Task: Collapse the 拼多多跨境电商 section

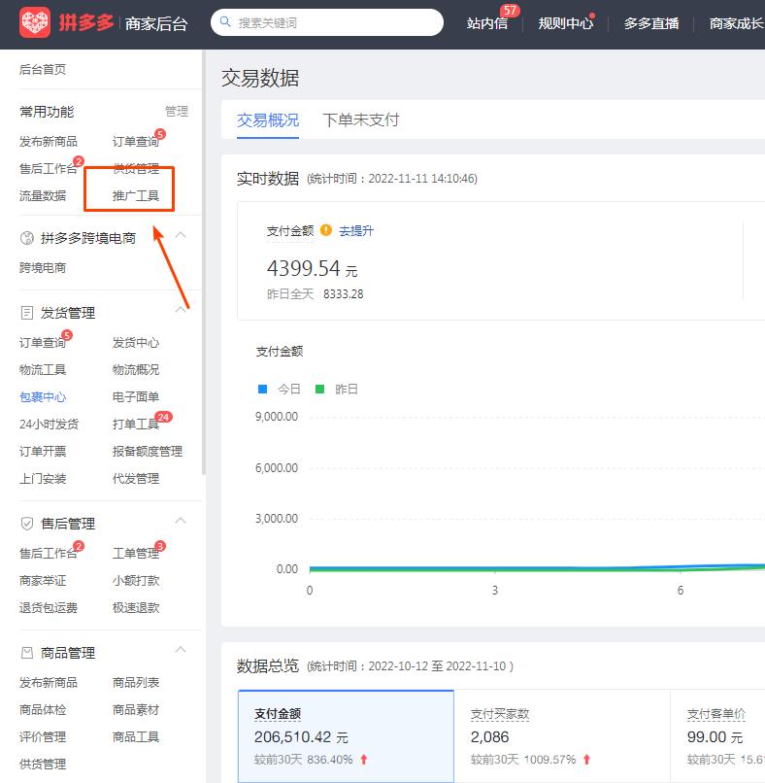Action: tap(181, 235)
